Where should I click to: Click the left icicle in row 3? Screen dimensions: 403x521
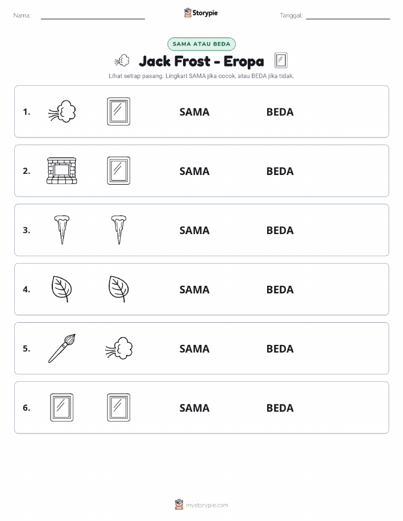[62, 230]
